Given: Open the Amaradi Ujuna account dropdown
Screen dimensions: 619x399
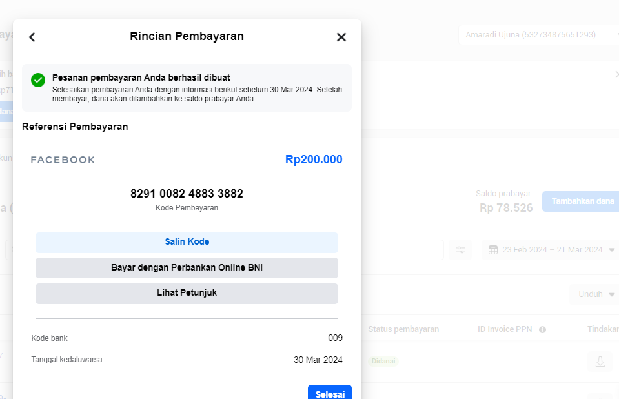Looking at the screenshot, I should coord(539,35).
